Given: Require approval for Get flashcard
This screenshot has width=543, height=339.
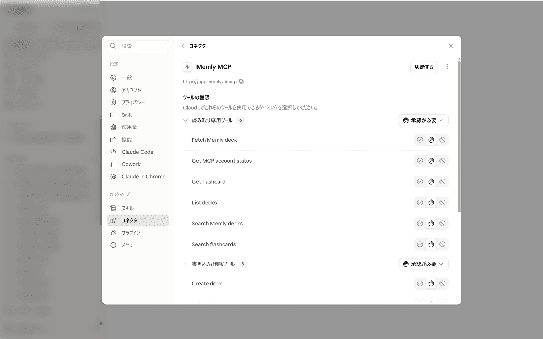Looking at the screenshot, I should (431, 182).
